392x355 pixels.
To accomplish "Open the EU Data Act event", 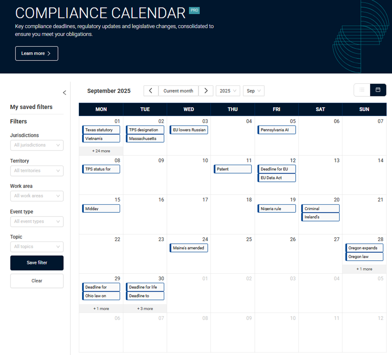I will [x=277, y=178].
